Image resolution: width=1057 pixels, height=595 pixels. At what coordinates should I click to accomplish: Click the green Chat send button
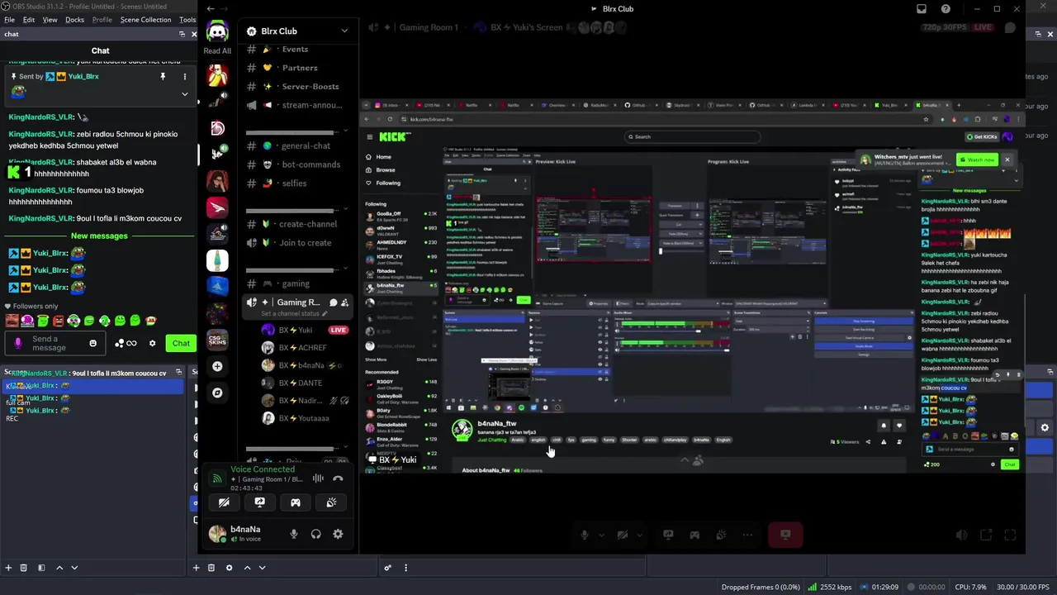[181, 344]
